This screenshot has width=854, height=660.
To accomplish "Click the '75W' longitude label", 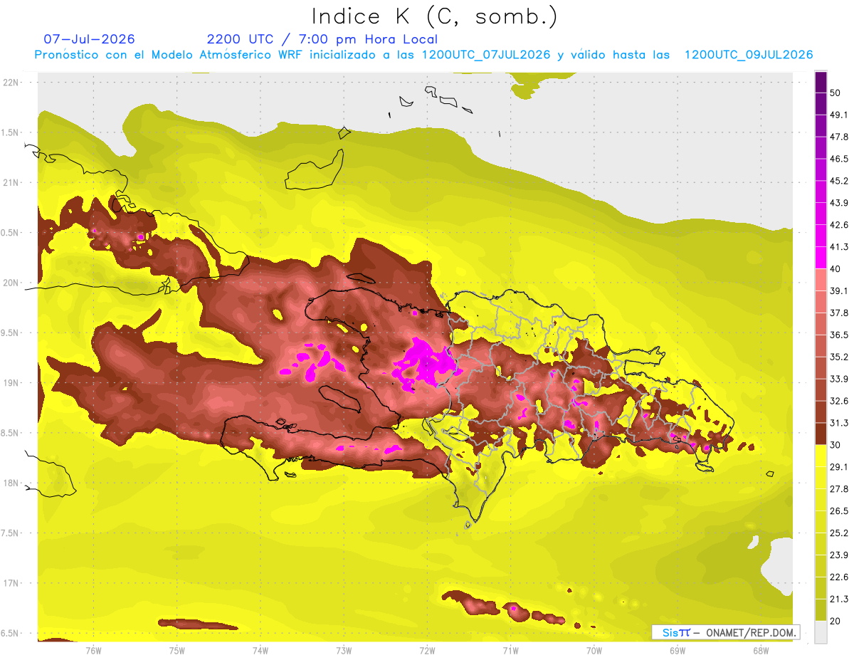I will [x=176, y=651].
